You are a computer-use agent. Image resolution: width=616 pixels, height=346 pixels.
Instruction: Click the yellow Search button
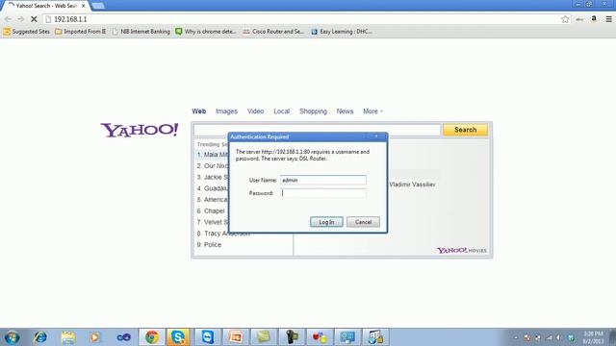(x=465, y=130)
